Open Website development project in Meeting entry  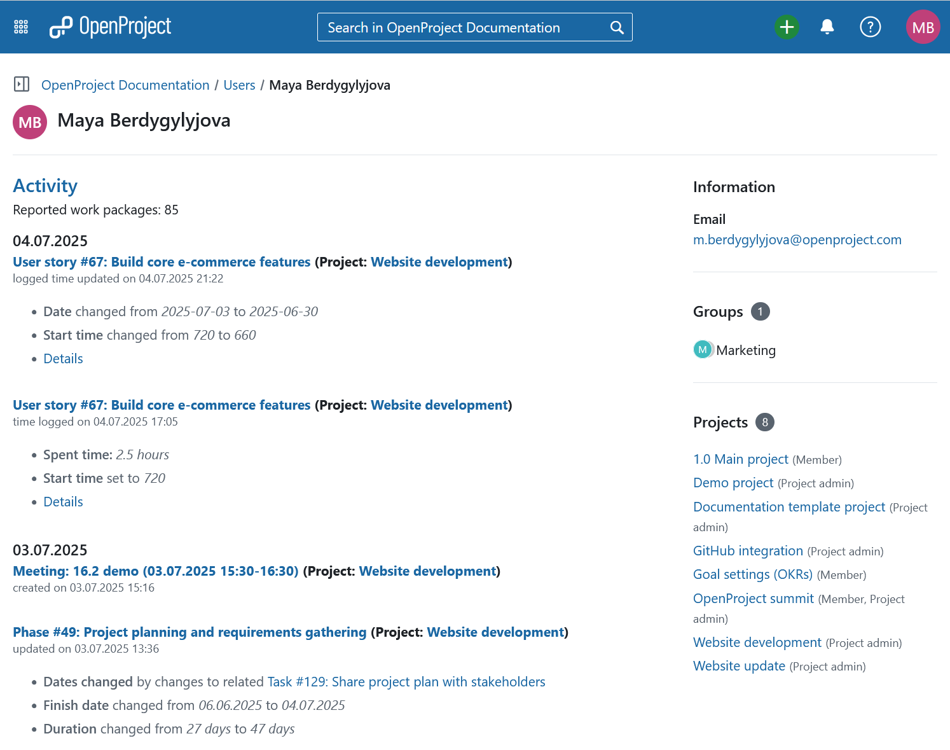[x=427, y=571]
